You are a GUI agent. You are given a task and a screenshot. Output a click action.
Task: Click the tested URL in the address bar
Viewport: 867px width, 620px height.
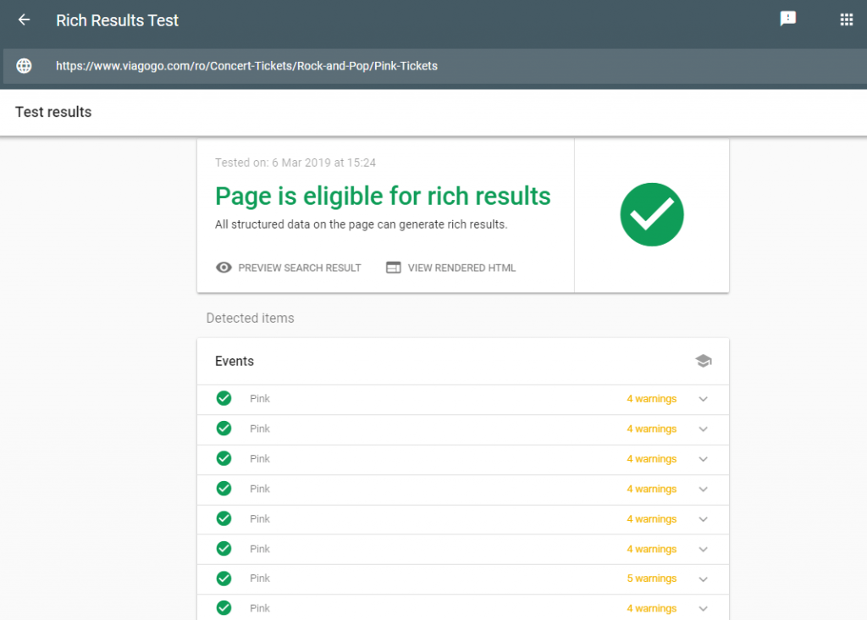coord(247,65)
